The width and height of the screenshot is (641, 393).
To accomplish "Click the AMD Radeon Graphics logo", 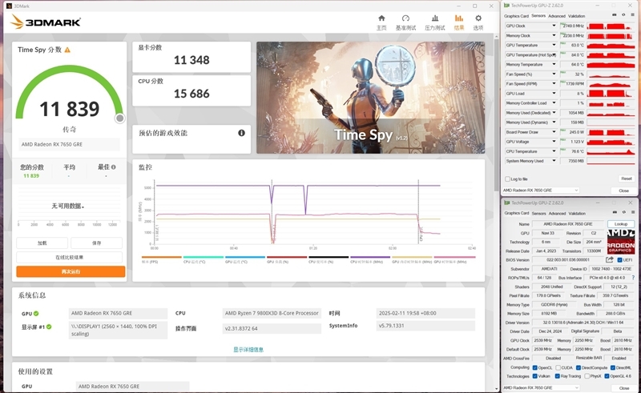I will click(x=621, y=242).
